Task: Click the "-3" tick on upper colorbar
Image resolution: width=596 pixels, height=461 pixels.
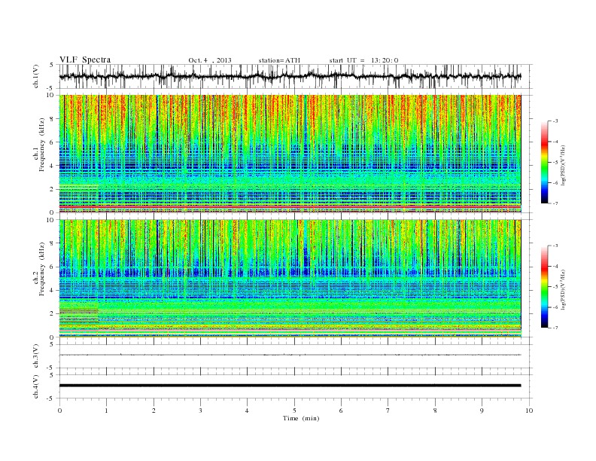Action: pos(555,121)
